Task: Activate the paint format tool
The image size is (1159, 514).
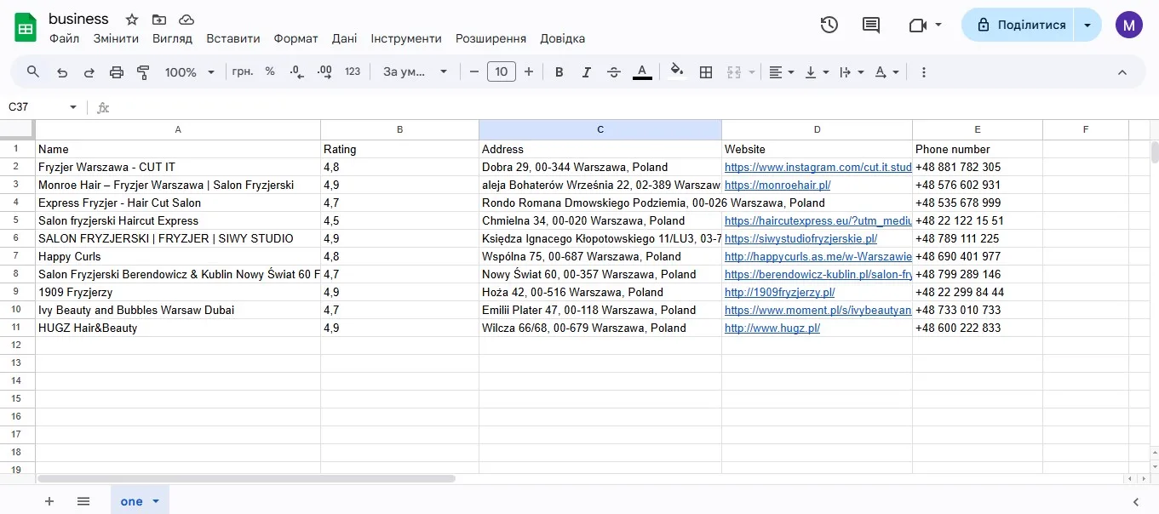Action: pos(143,72)
